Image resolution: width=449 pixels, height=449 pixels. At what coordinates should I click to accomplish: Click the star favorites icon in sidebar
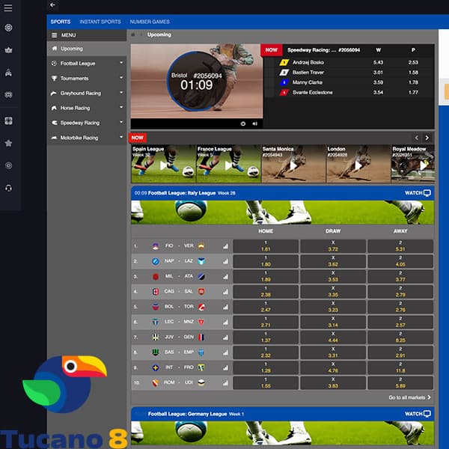tap(8, 143)
